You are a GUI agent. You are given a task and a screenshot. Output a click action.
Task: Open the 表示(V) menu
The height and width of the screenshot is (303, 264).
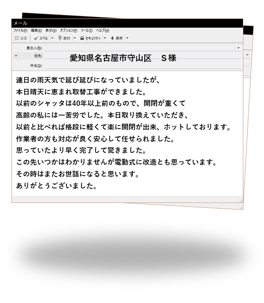pos(51,31)
